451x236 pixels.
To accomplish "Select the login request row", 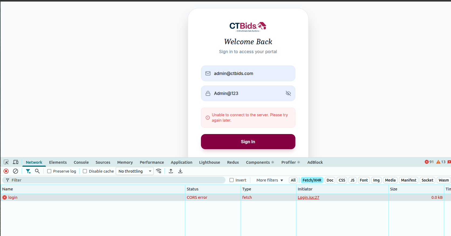I will (225, 197).
